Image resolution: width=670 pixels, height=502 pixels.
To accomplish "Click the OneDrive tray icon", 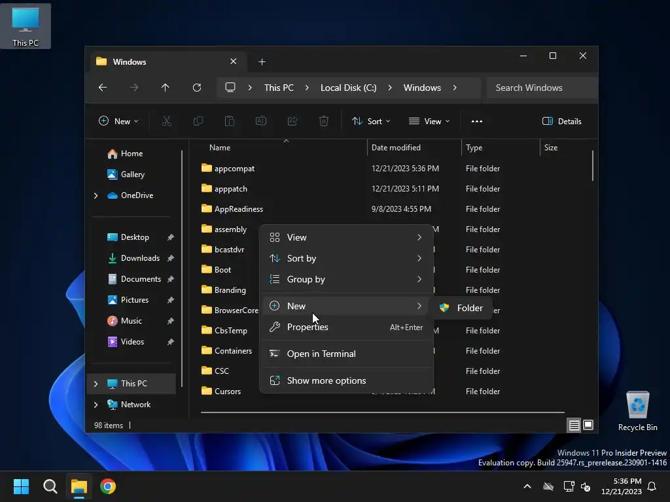I will 548,486.
